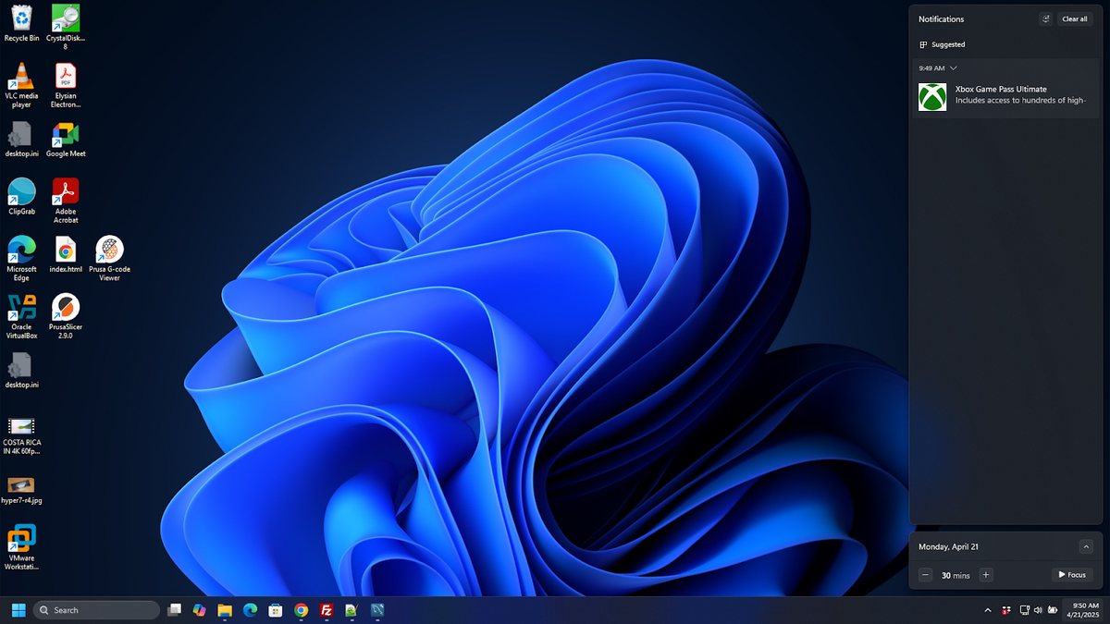Click the taskbar Search box
Image resolution: width=1110 pixels, height=624 pixels.
[96, 610]
